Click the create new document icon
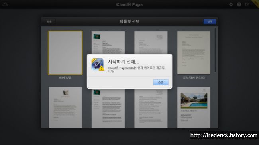This screenshot has width=259, height=145. [247, 4]
